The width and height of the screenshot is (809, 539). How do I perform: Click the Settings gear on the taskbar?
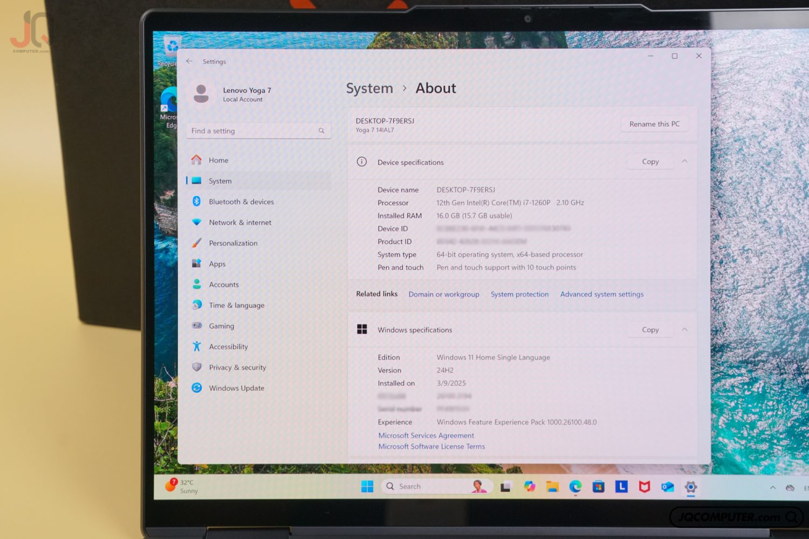(691, 487)
